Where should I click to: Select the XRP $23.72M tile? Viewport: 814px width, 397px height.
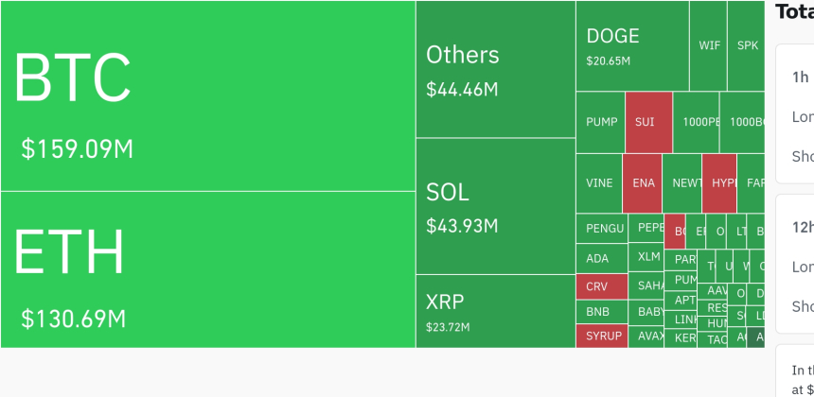pos(495,311)
